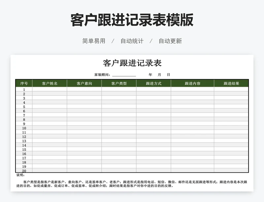This screenshot has height=202, width=264.
Task: Select the 客户类型 column header
Action: pyautogui.click(x=119, y=83)
